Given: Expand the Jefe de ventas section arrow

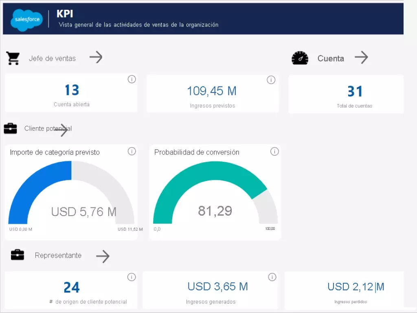Looking at the screenshot, I should (x=96, y=58).
